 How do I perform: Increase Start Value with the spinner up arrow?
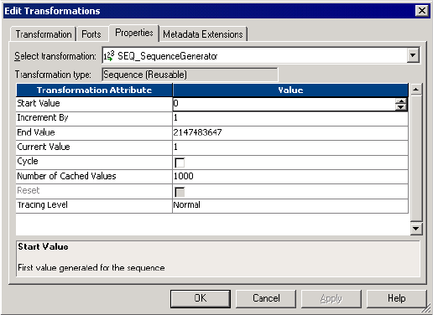coord(401,101)
